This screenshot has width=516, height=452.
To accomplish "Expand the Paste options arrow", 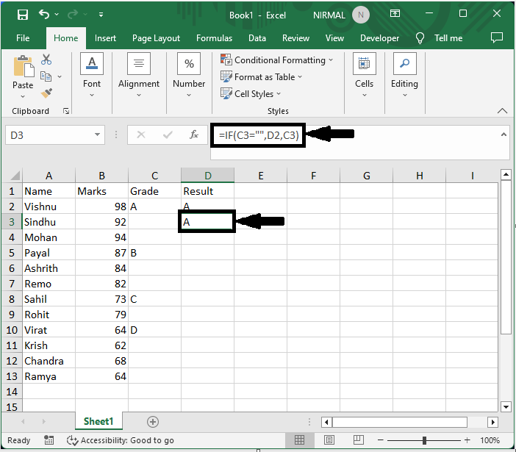I will [23, 96].
